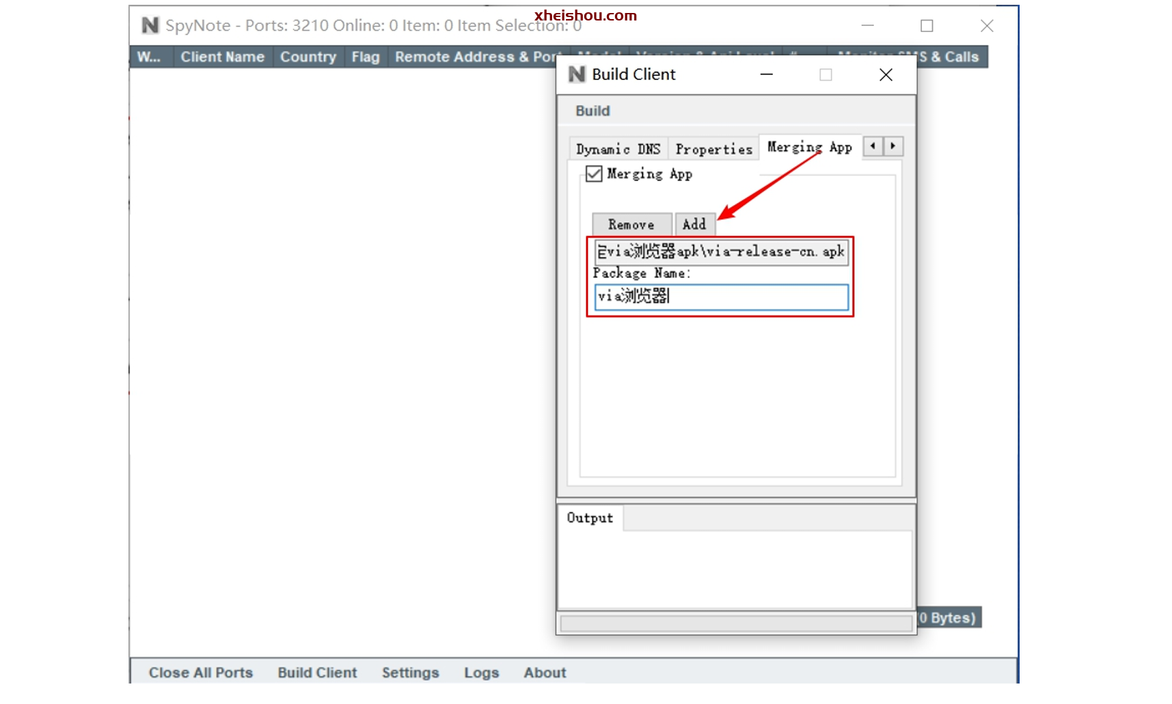
Task: Click the Add button
Action: [x=694, y=225]
